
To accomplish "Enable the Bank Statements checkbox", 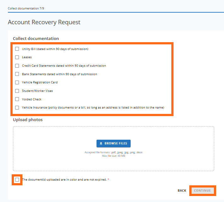I will [17, 74].
